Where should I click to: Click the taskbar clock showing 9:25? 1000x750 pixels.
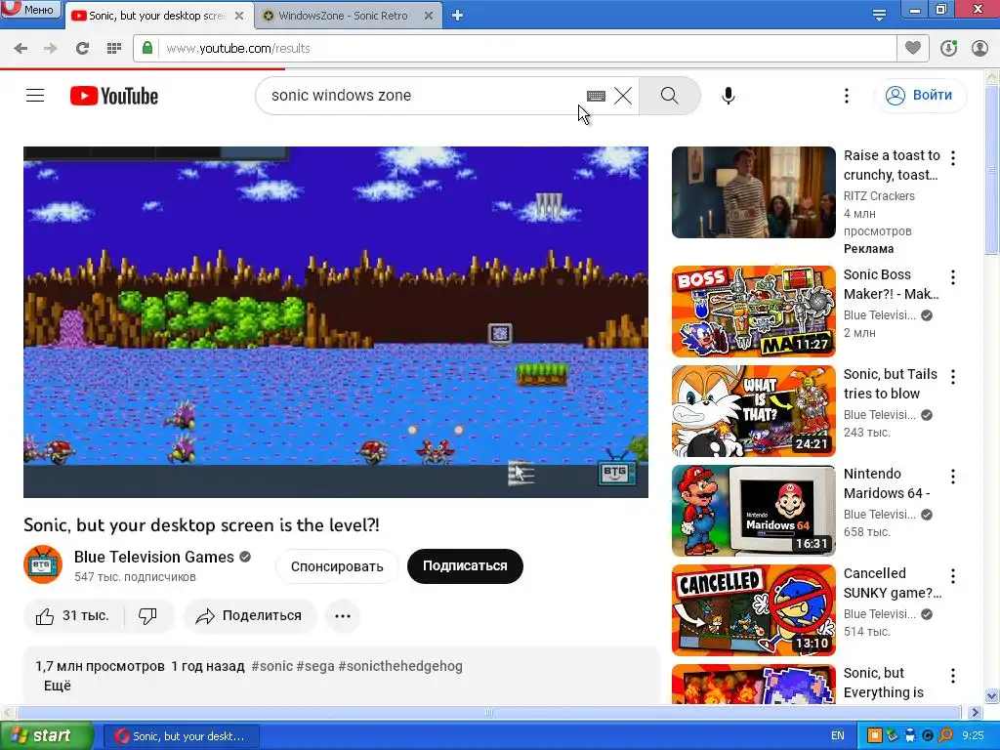(974, 736)
